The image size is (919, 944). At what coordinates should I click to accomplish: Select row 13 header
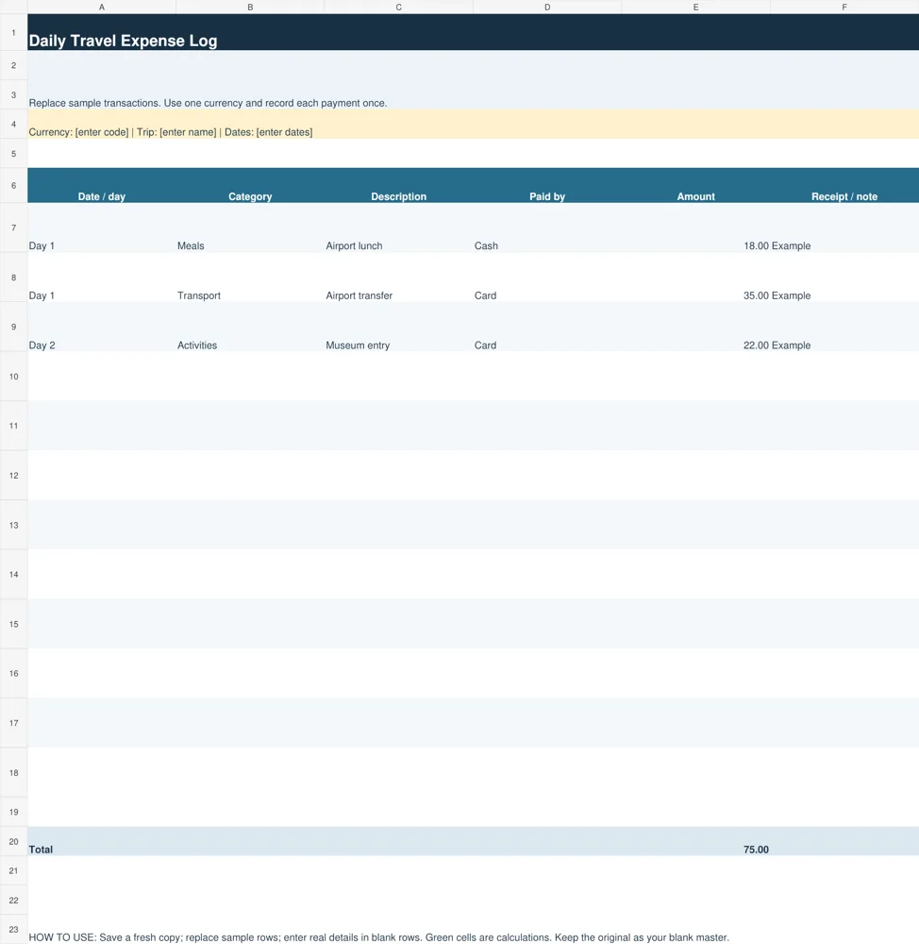coord(14,525)
